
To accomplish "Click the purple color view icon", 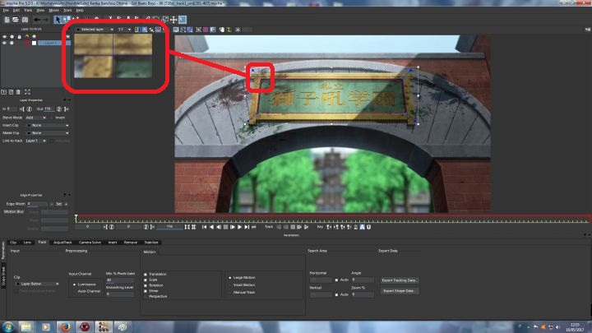I will [x=206, y=30].
